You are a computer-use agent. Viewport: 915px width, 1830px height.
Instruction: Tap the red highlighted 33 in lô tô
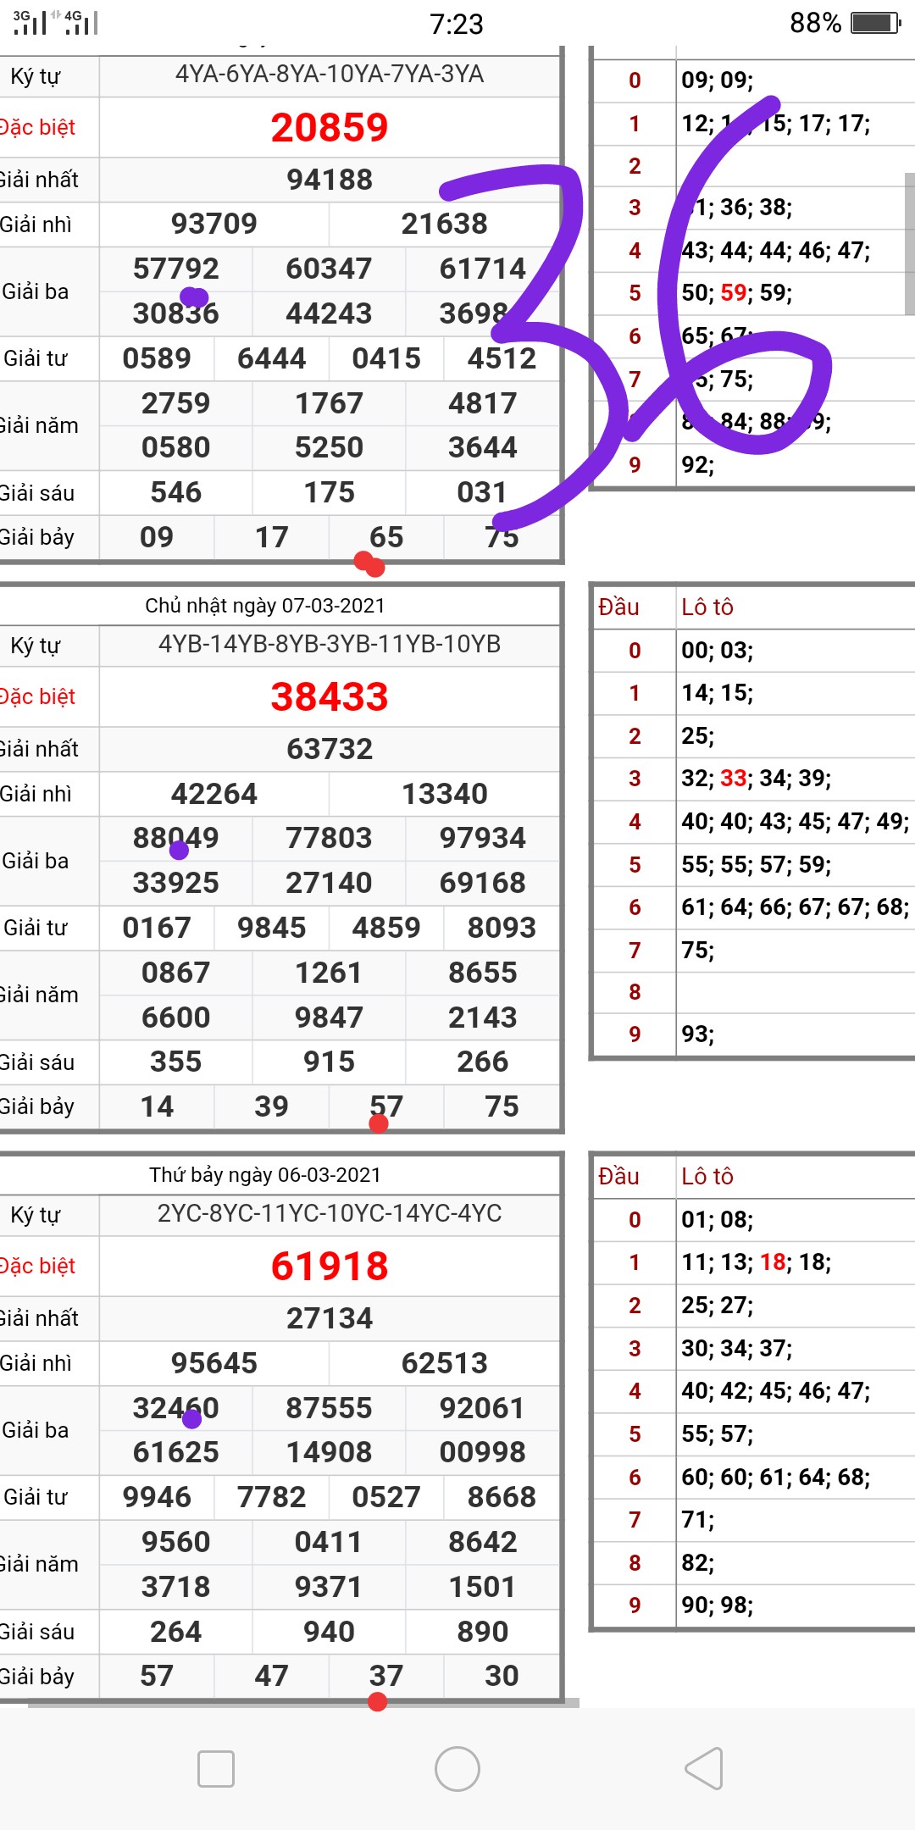pos(733,779)
